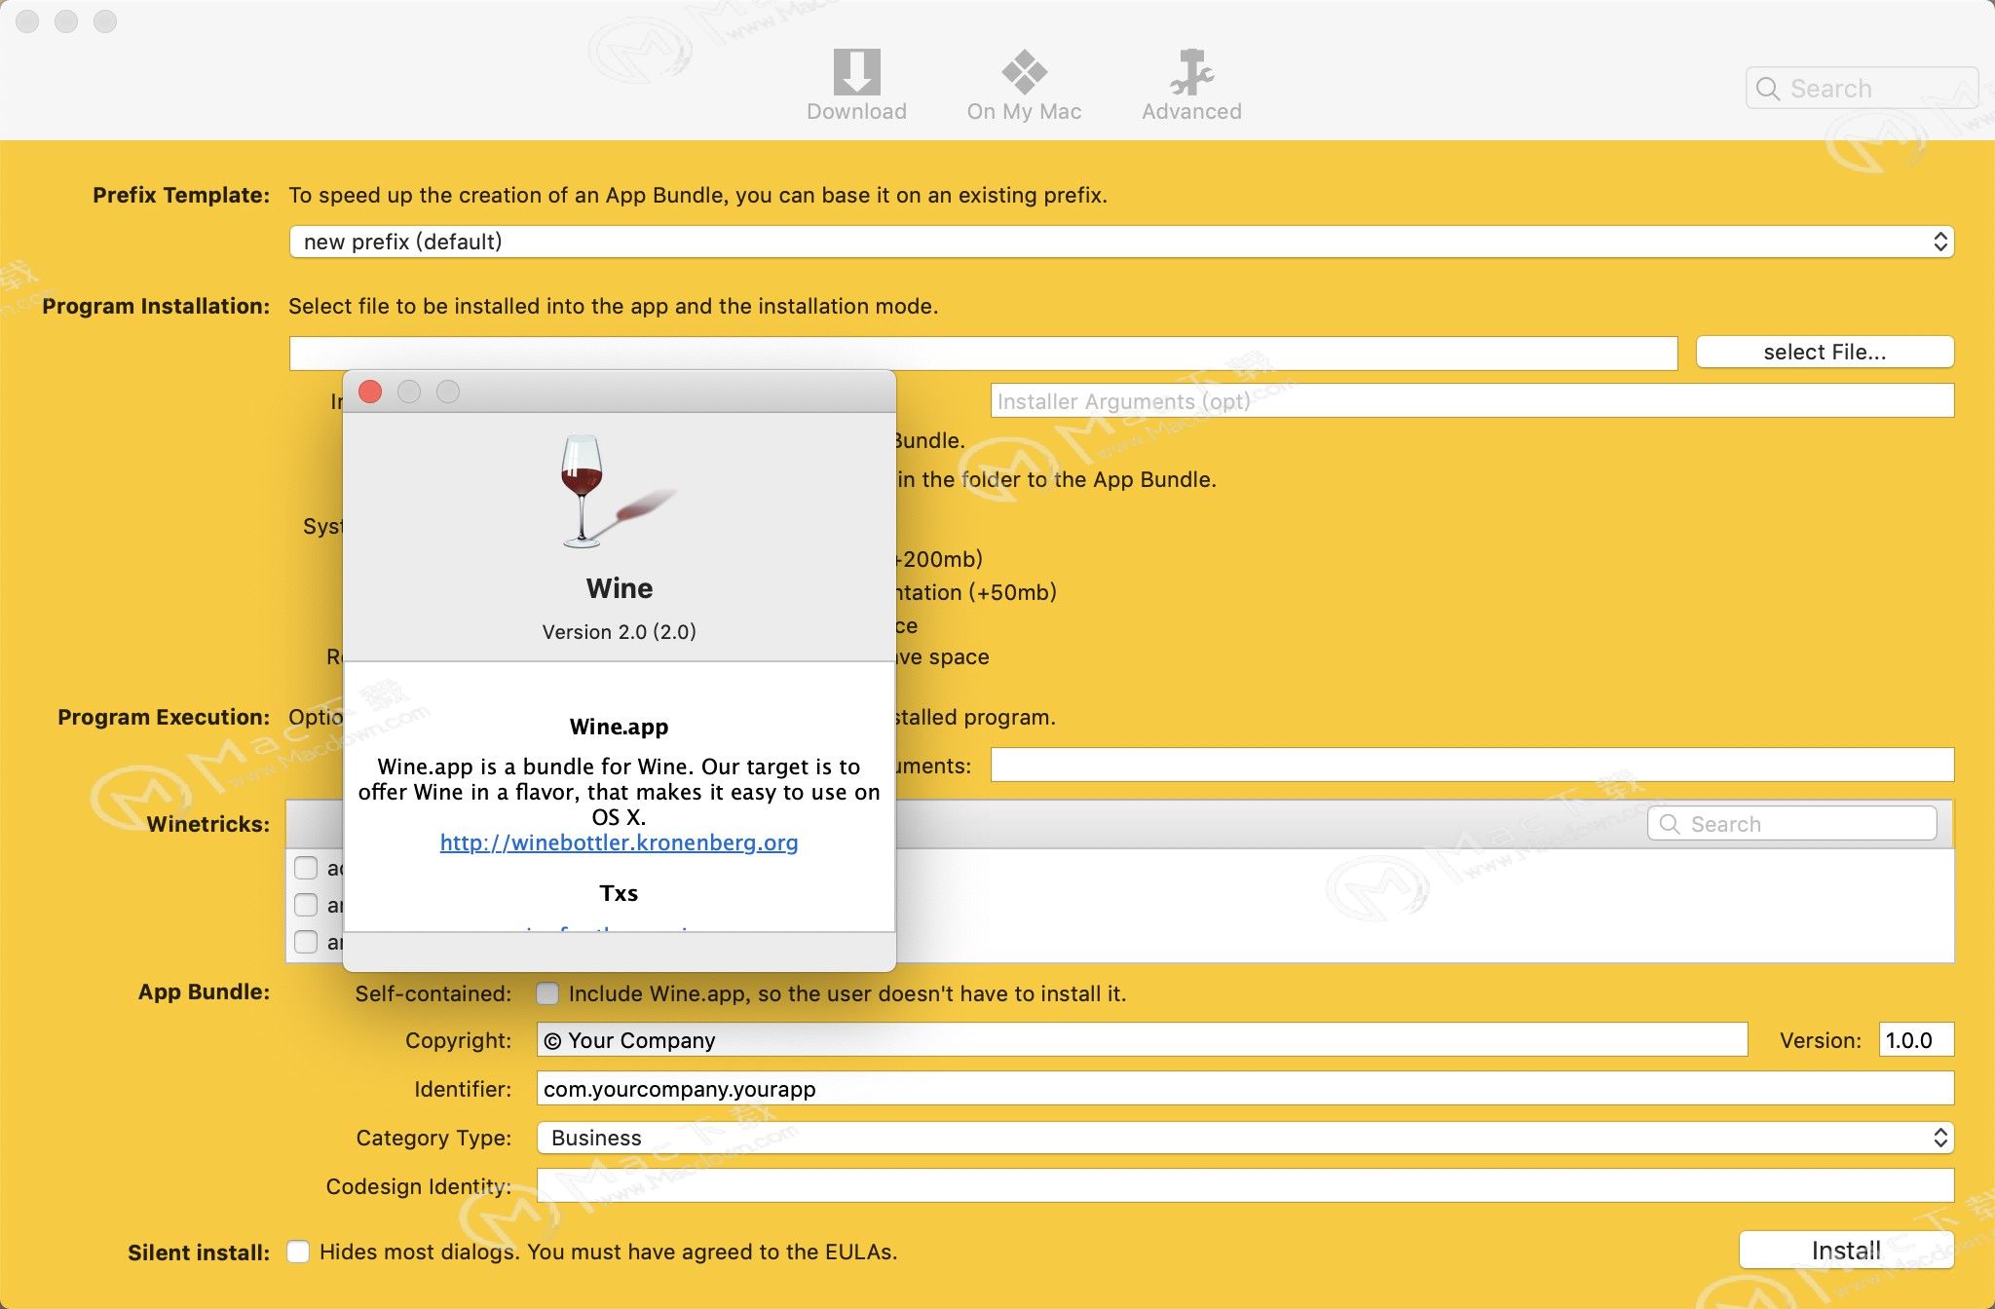Check the first Winetricks list checkbox
Screen dimensions: 1995x1309
306,868
